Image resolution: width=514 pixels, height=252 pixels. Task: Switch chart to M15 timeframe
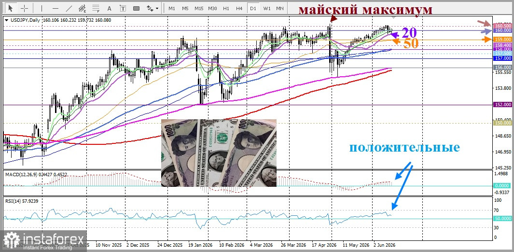(199, 8)
